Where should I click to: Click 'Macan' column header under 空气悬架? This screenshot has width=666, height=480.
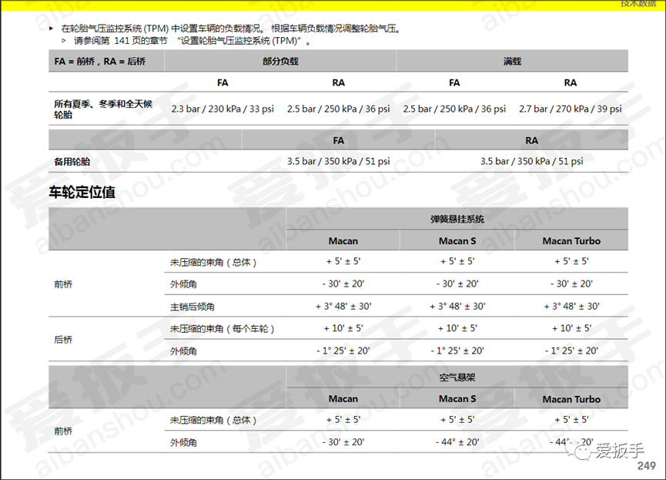(x=343, y=399)
